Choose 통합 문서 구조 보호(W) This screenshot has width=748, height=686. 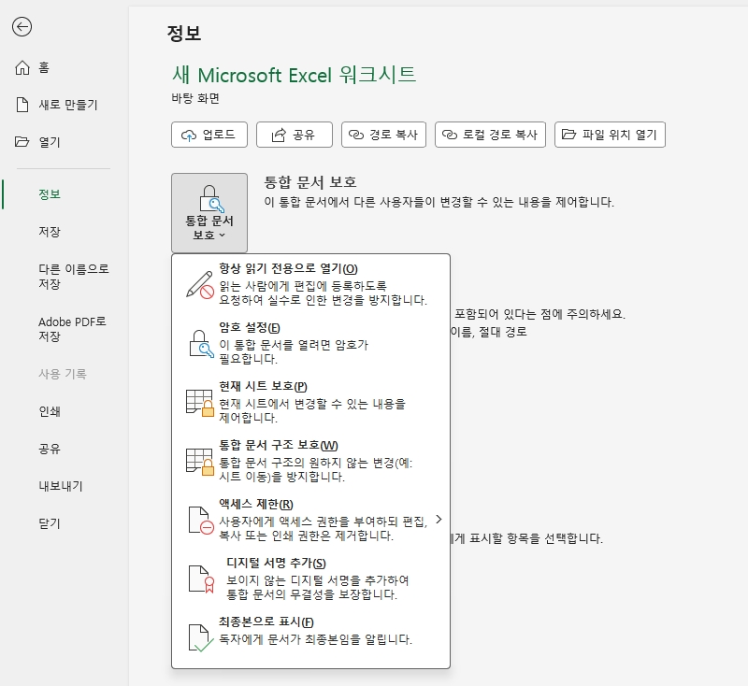(310, 461)
